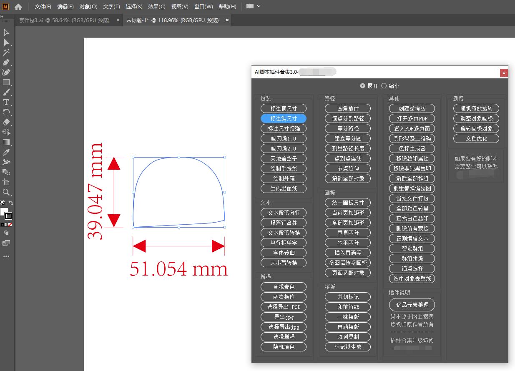515x371 pixels.
Task: Open the 视图(V) menu
Action: point(180,7)
